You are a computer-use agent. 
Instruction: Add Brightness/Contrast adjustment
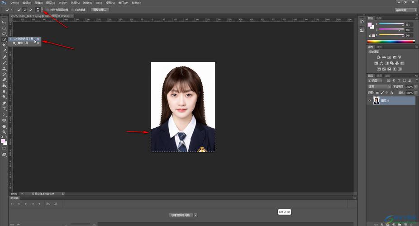[x=378, y=57]
